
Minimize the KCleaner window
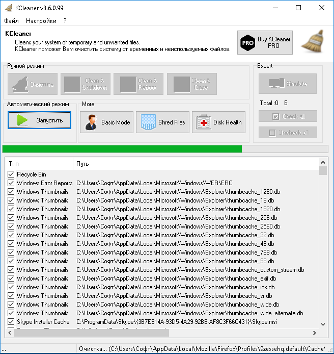pos(275,8)
